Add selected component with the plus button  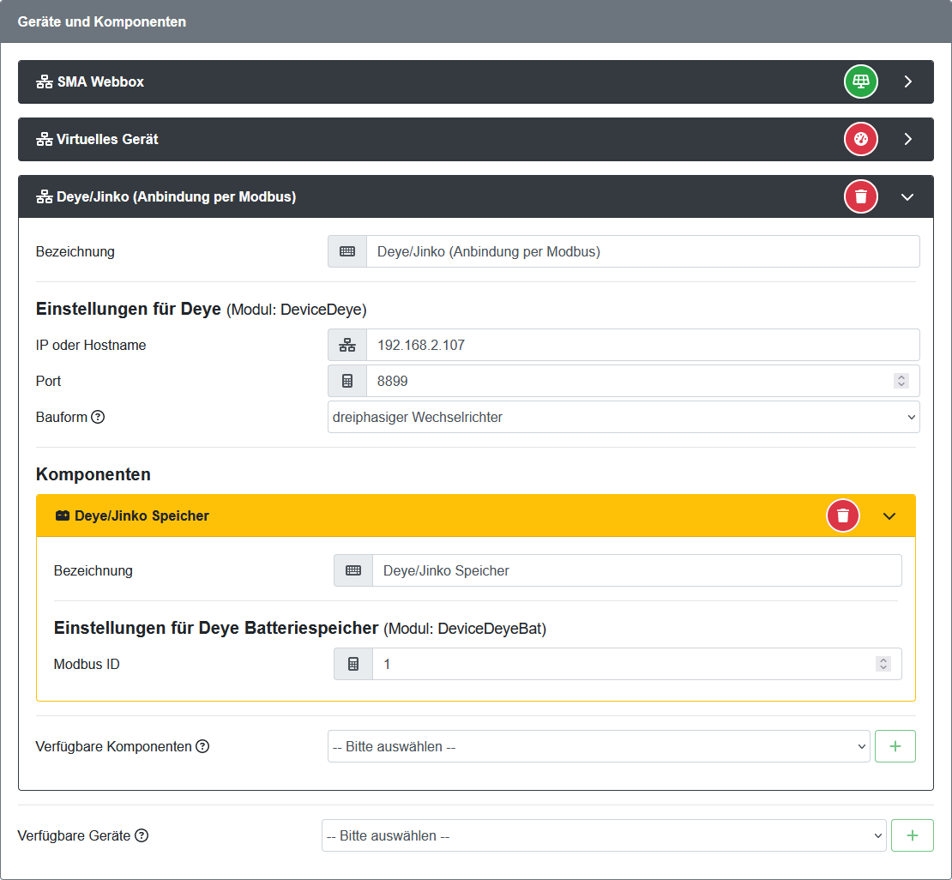tap(895, 746)
